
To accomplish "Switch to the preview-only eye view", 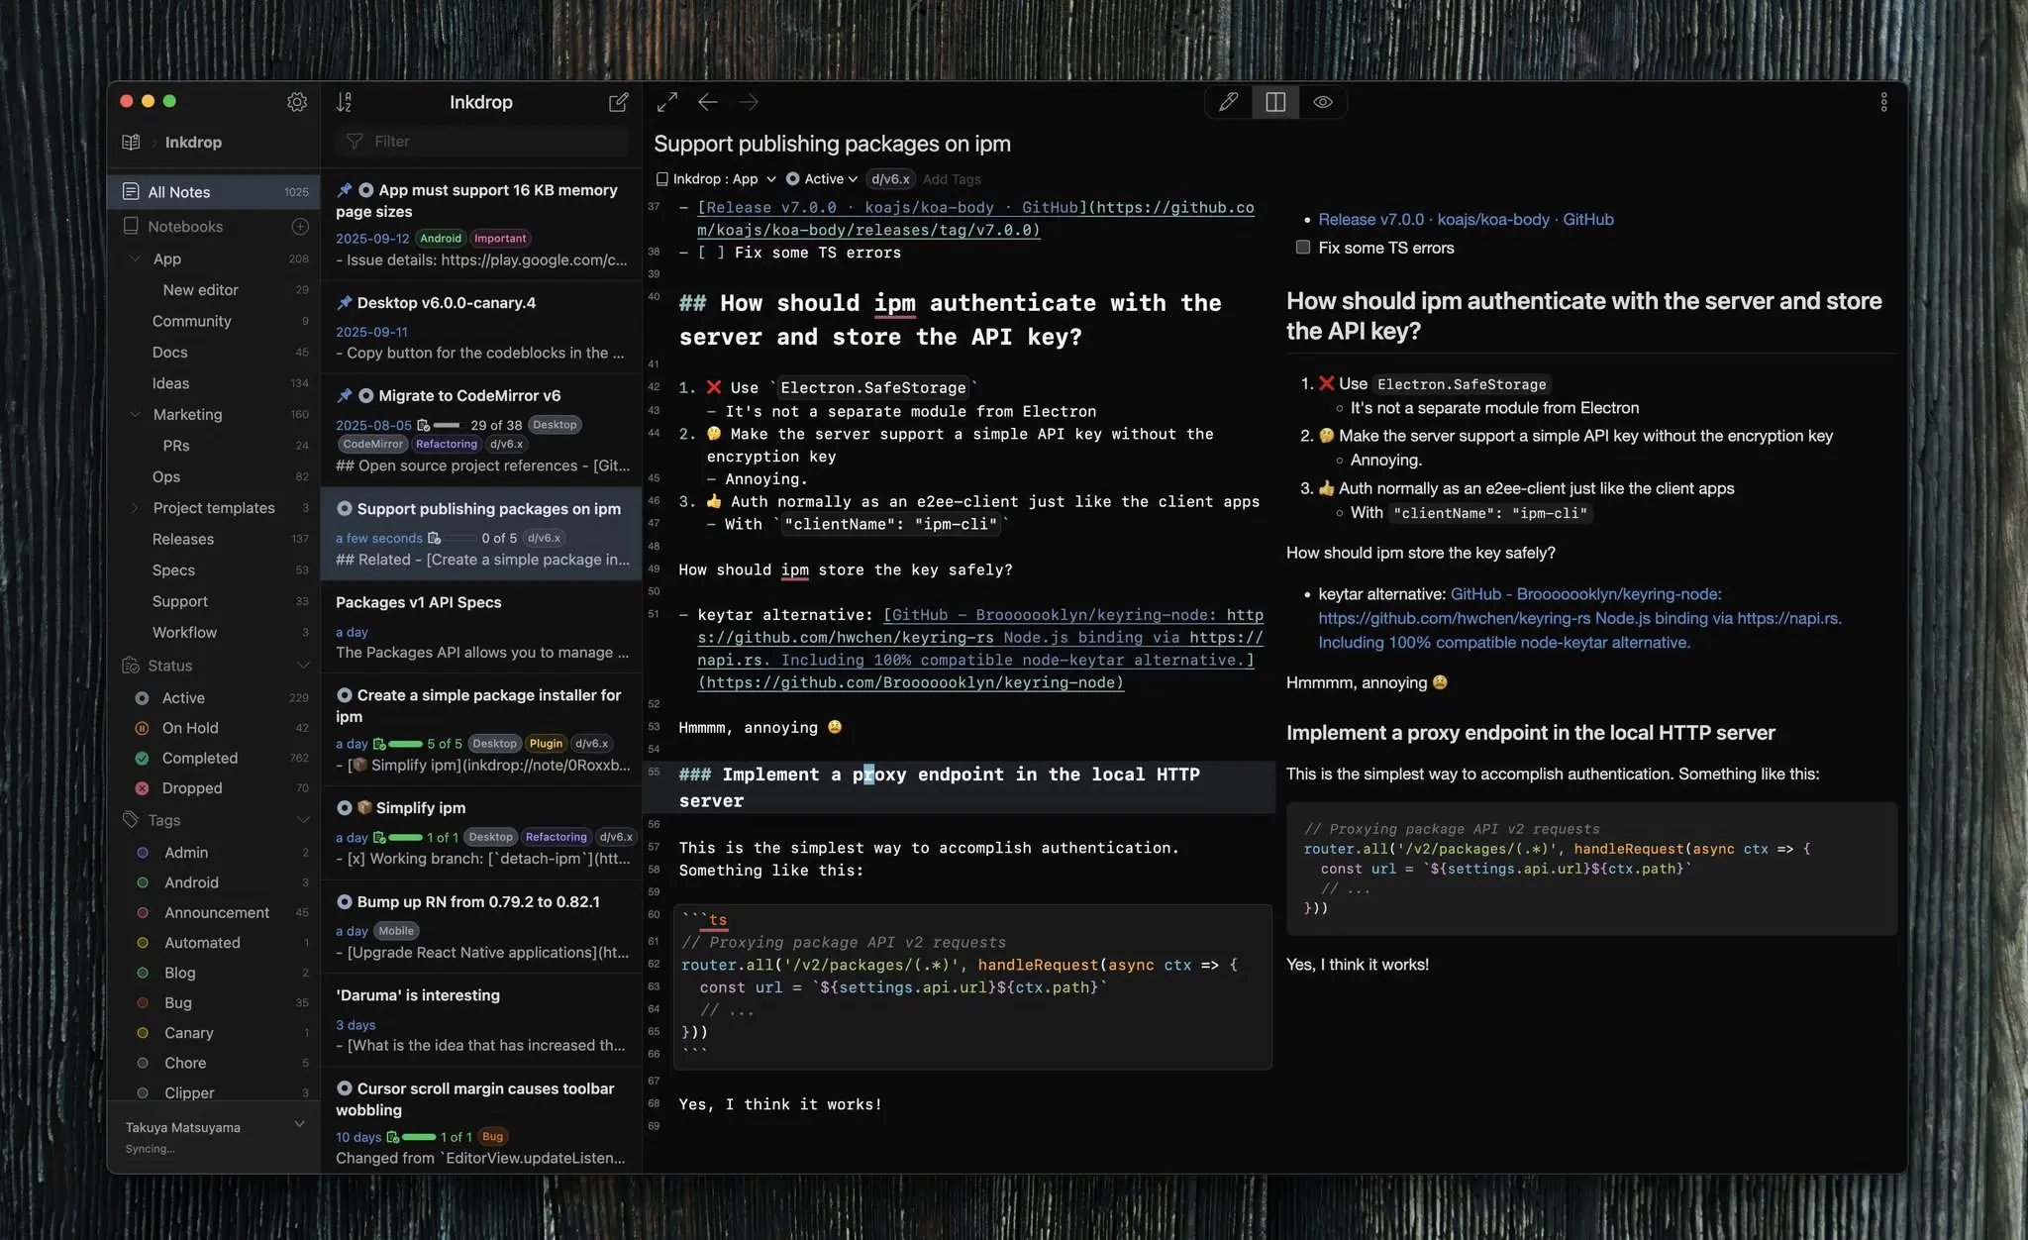I will coord(1322,102).
